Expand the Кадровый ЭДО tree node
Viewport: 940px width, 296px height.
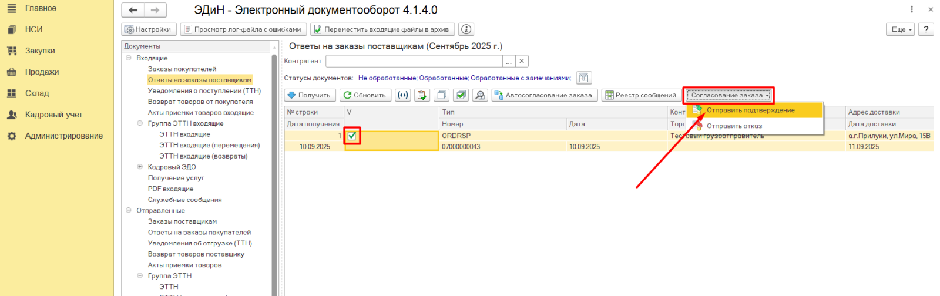[140, 167]
